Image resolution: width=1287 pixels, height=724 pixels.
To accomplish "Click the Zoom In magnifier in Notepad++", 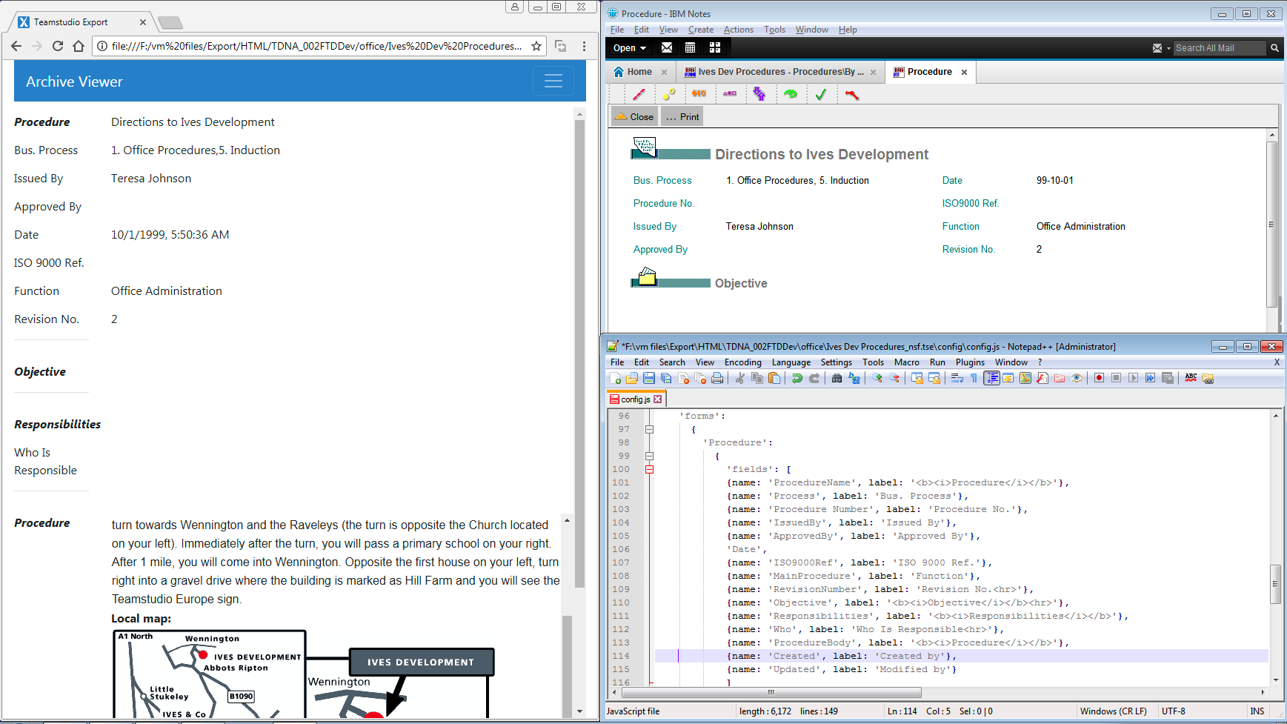I will 877,378.
